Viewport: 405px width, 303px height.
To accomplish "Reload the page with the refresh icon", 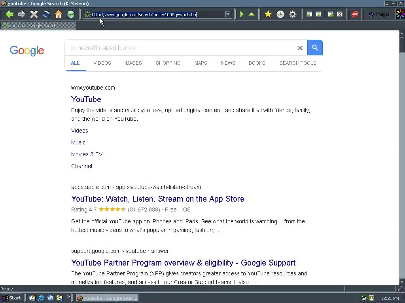I will pos(46,14).
